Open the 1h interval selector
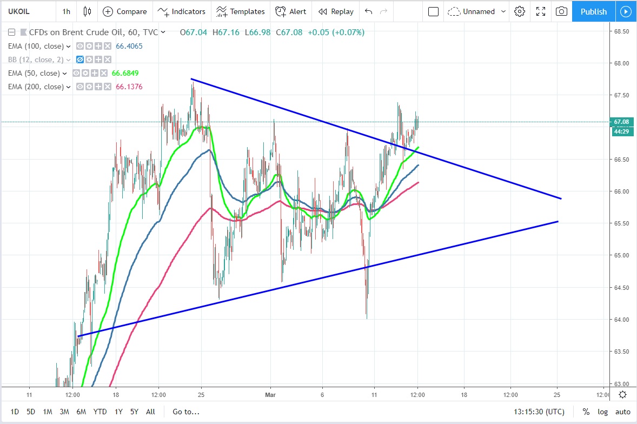 (x=66, y=11)
